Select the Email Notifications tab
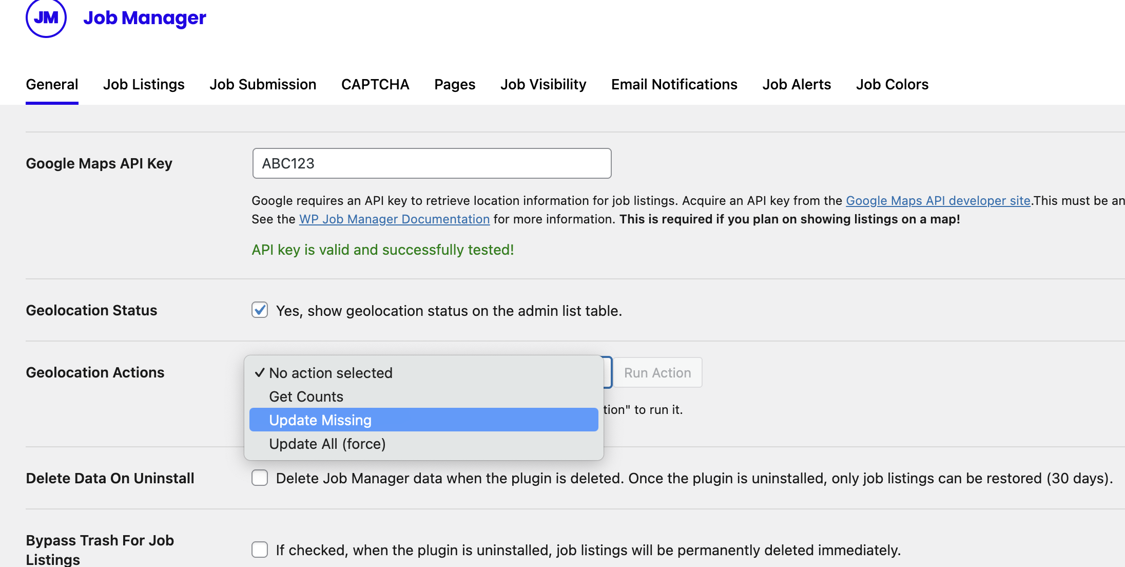Viewport: 1125px width, 567px height. (x=674, y=84)
